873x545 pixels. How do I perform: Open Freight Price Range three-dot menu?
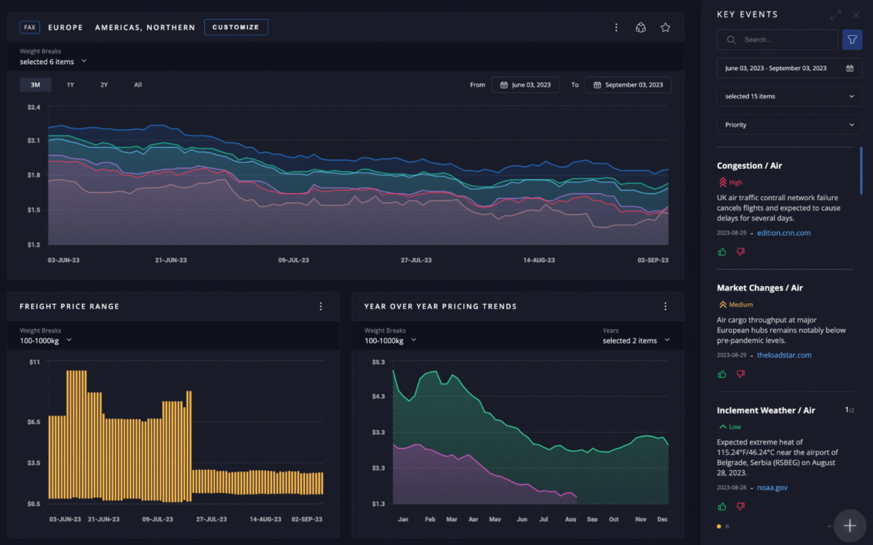click(321, 307)
